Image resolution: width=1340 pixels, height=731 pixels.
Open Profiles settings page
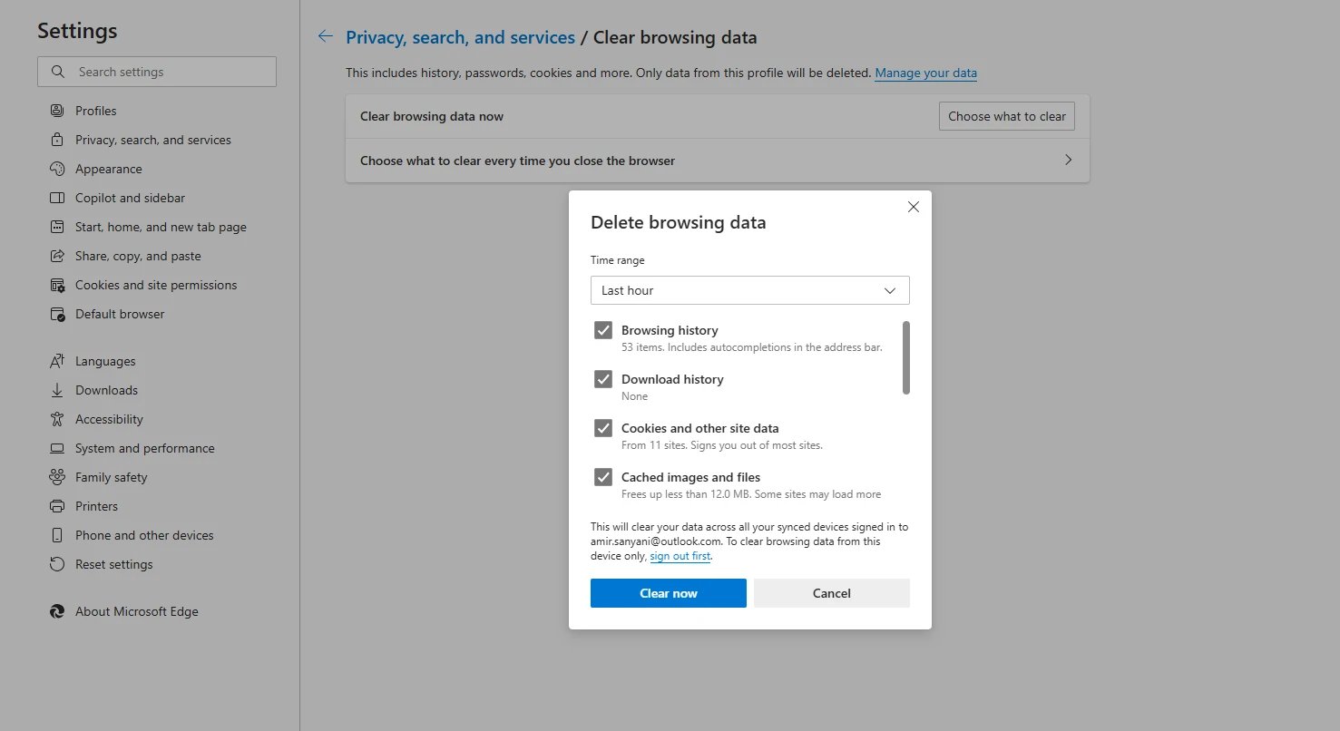96,111
